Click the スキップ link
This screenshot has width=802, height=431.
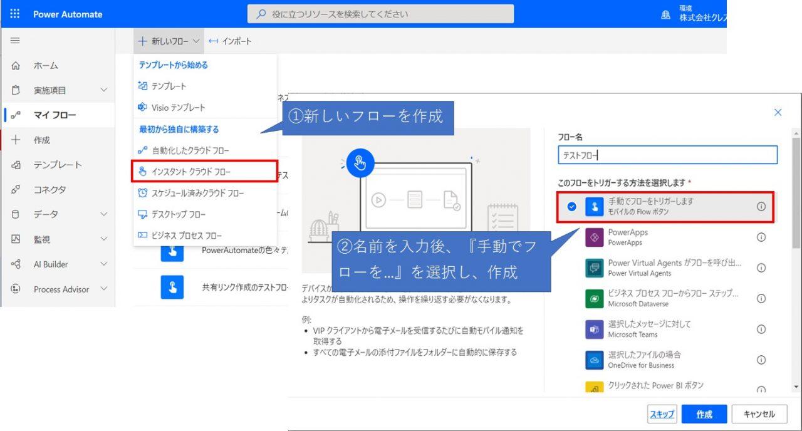coord(662,414)
